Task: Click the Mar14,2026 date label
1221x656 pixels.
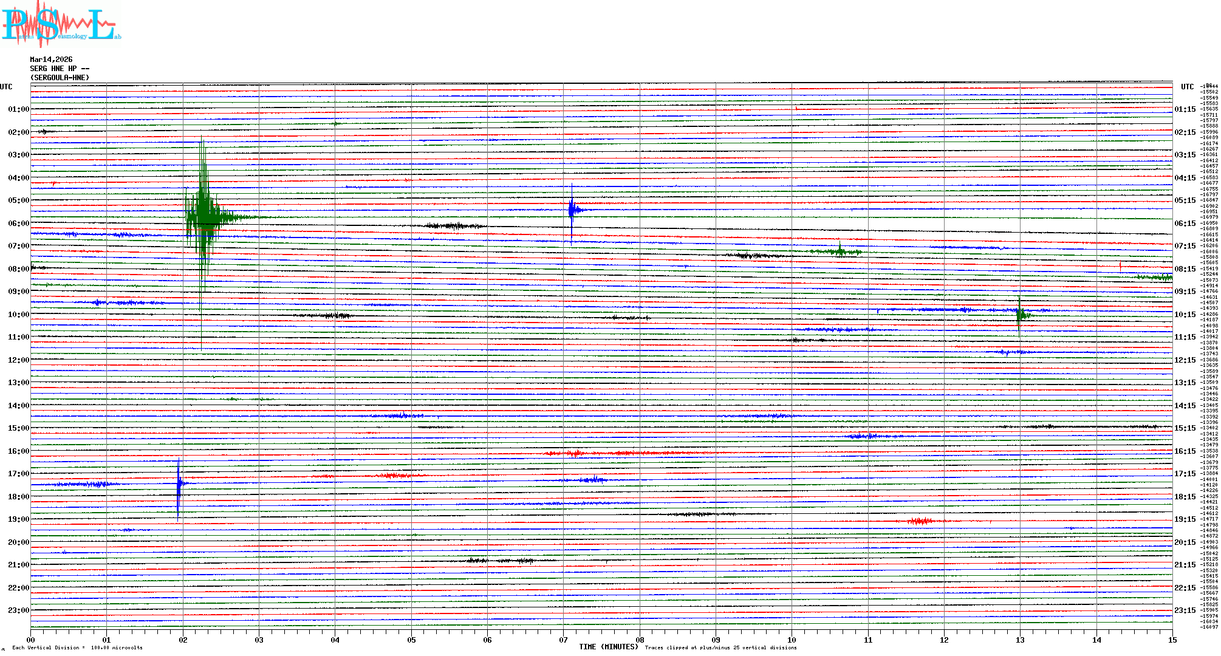Action: point(51,60)
